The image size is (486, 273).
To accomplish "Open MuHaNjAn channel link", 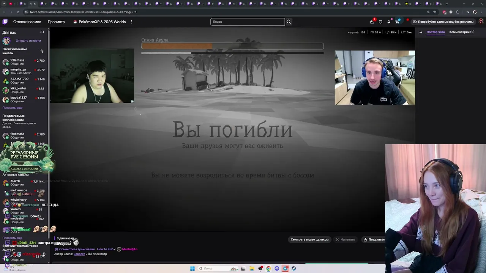I will (129, 249).
